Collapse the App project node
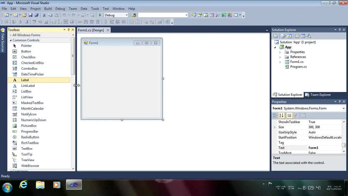The image size is (348, 196). click(x=275, y=47)
